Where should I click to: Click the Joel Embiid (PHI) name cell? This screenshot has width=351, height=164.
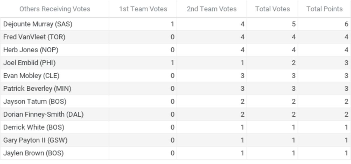[x=29, y=63]
